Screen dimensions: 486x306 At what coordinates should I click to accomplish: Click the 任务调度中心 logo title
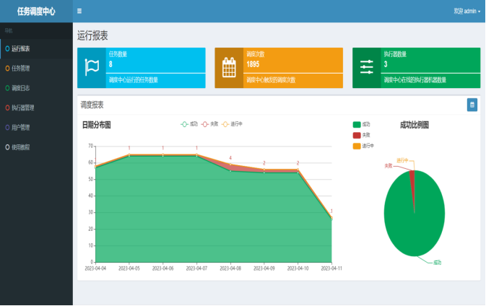coord(36,12)
